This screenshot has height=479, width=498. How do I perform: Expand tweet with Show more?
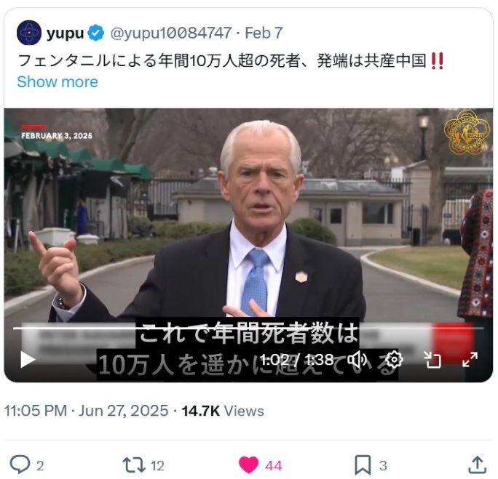tap(58, 82)
